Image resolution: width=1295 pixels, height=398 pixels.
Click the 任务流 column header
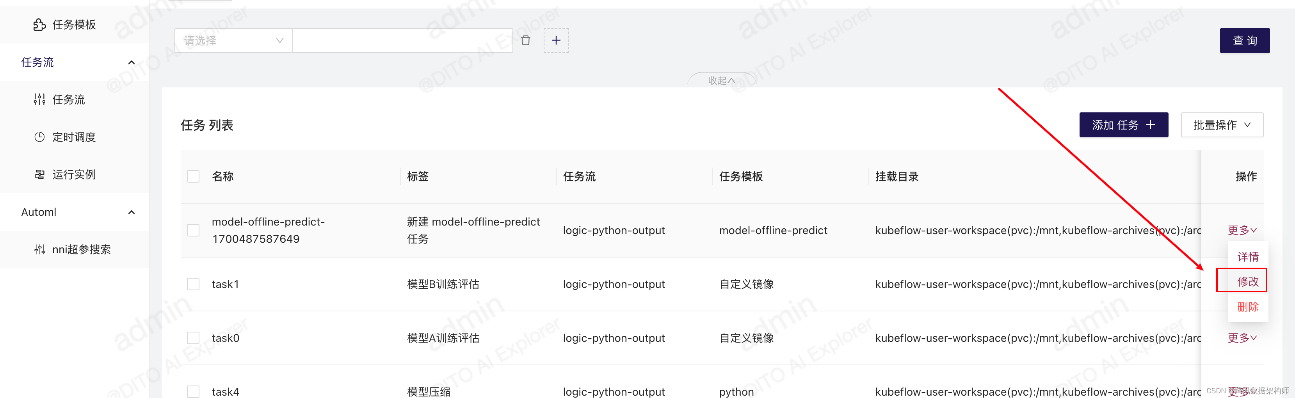579,176
